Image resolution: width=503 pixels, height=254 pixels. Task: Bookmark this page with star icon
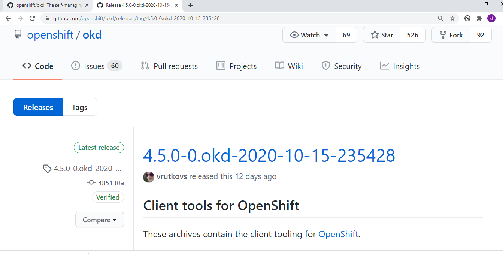pos(452,18)
